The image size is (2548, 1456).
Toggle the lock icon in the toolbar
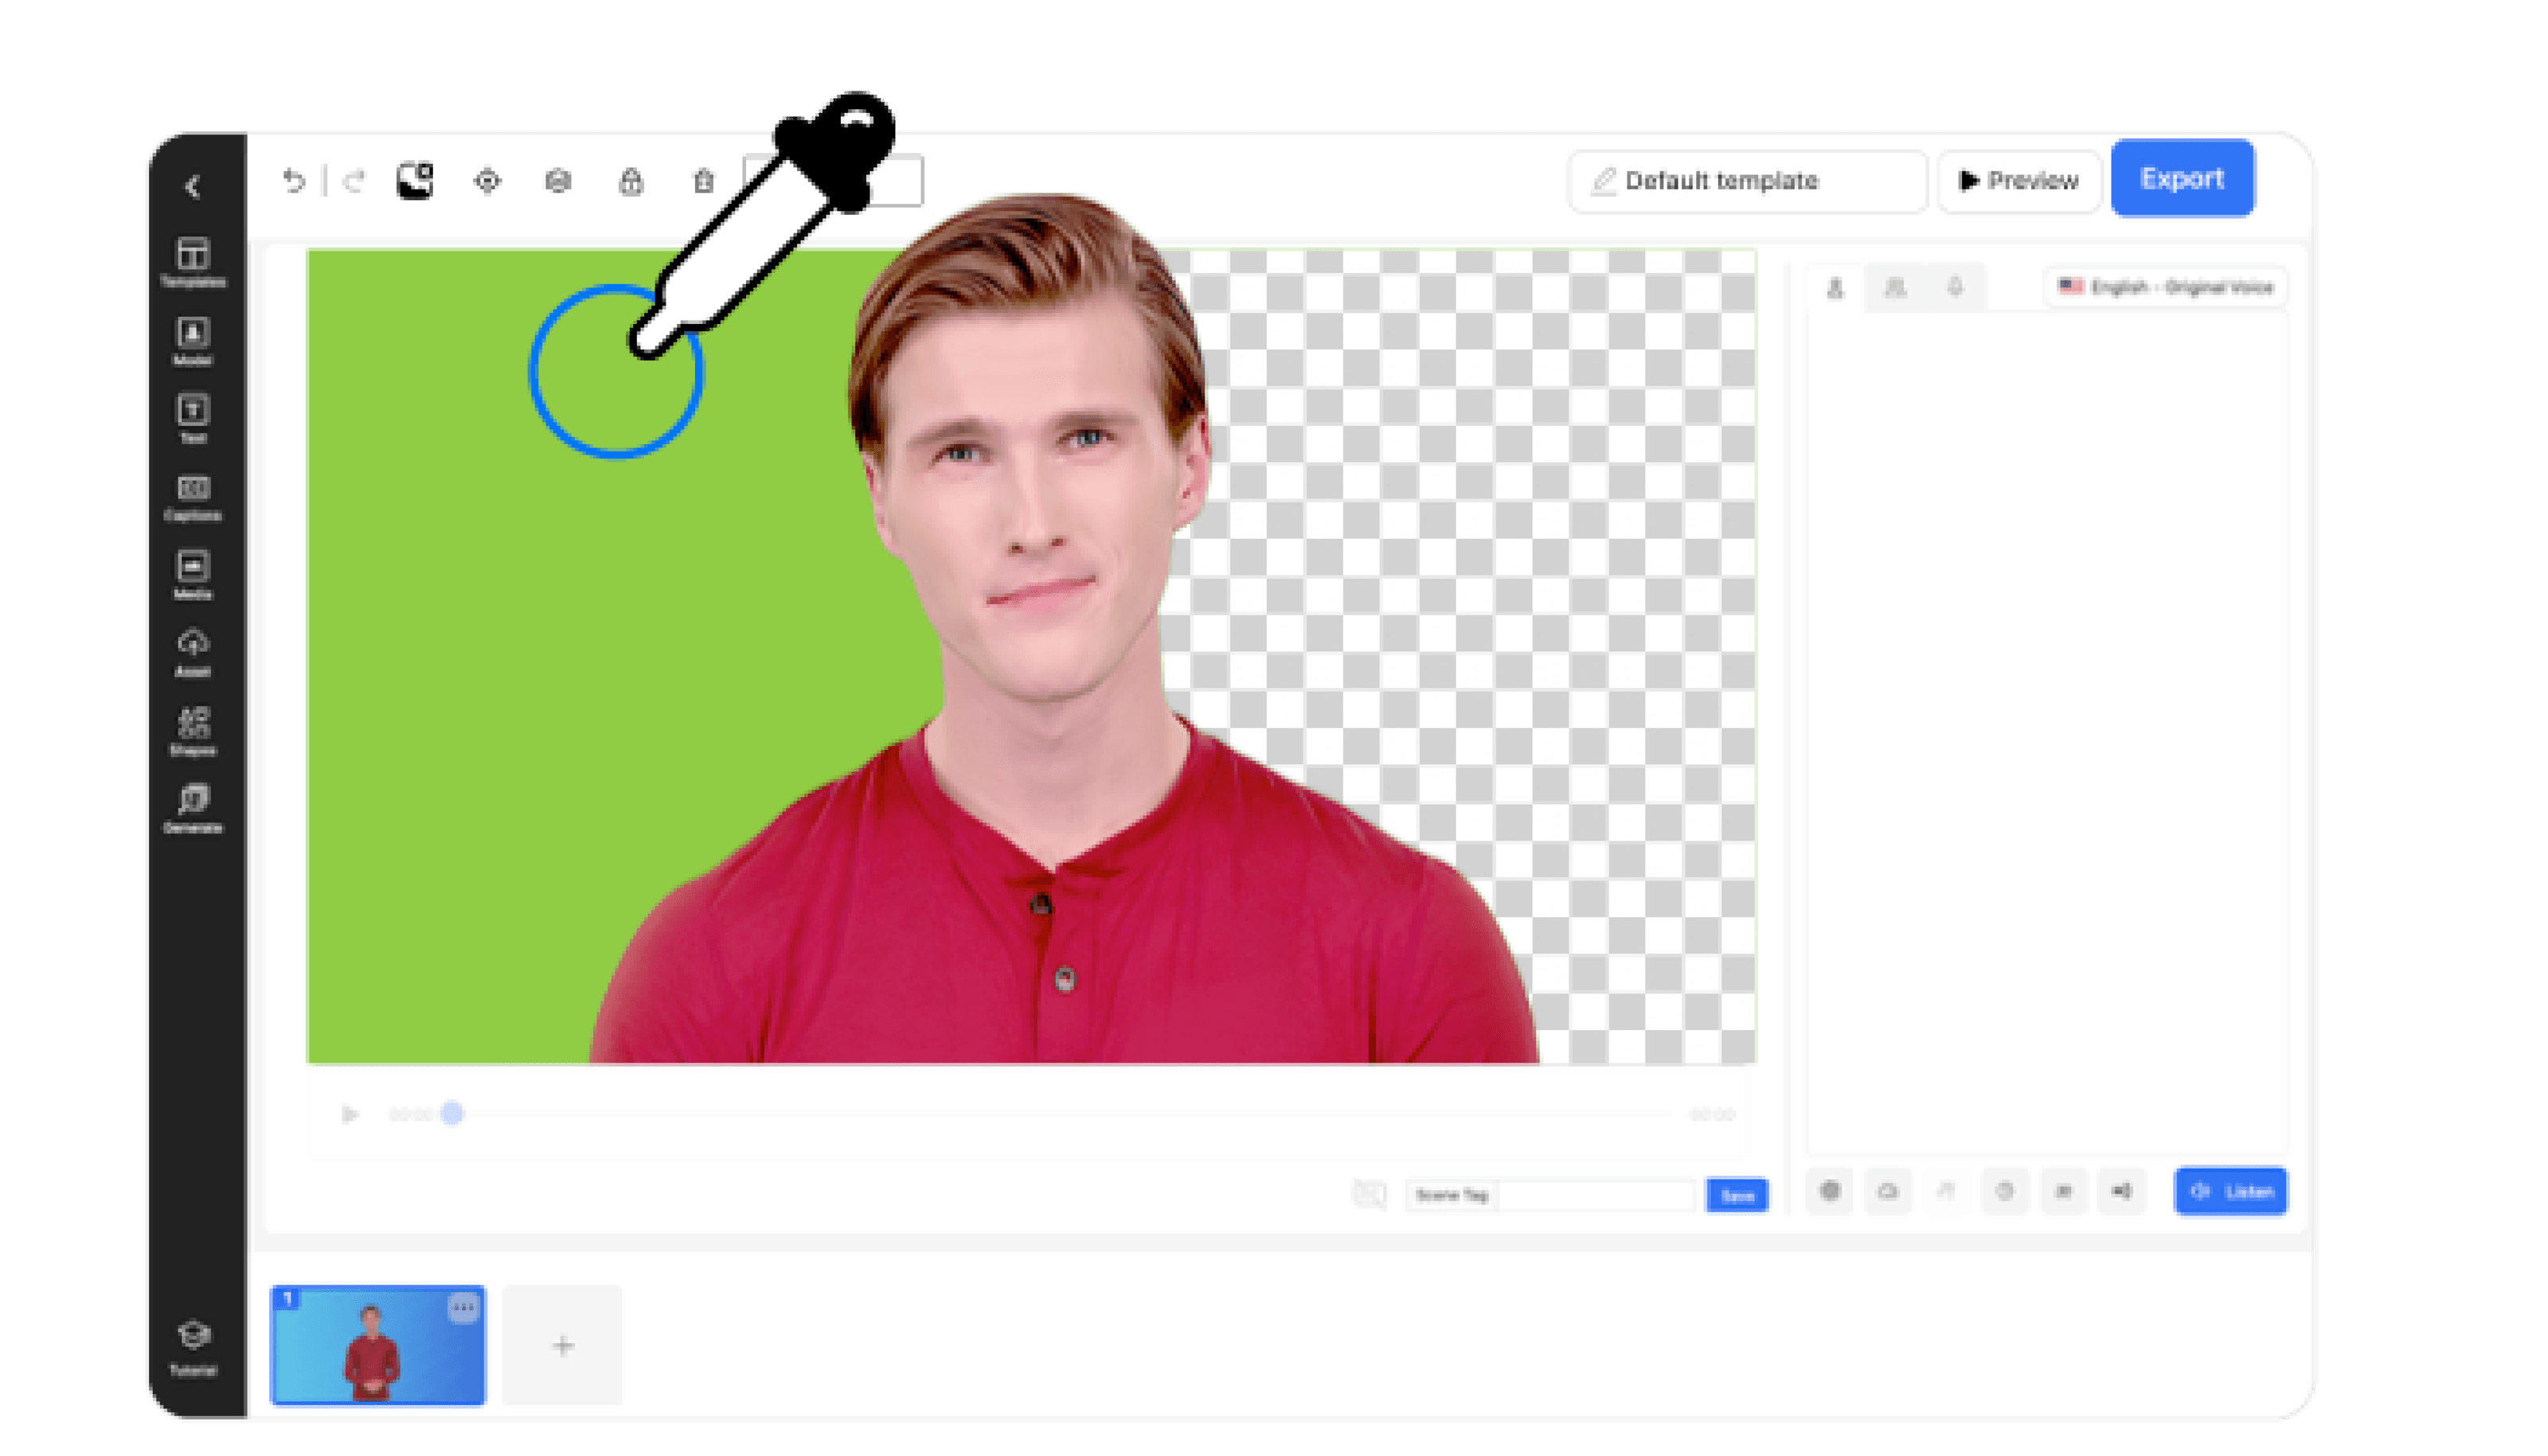tap(631, 181)
